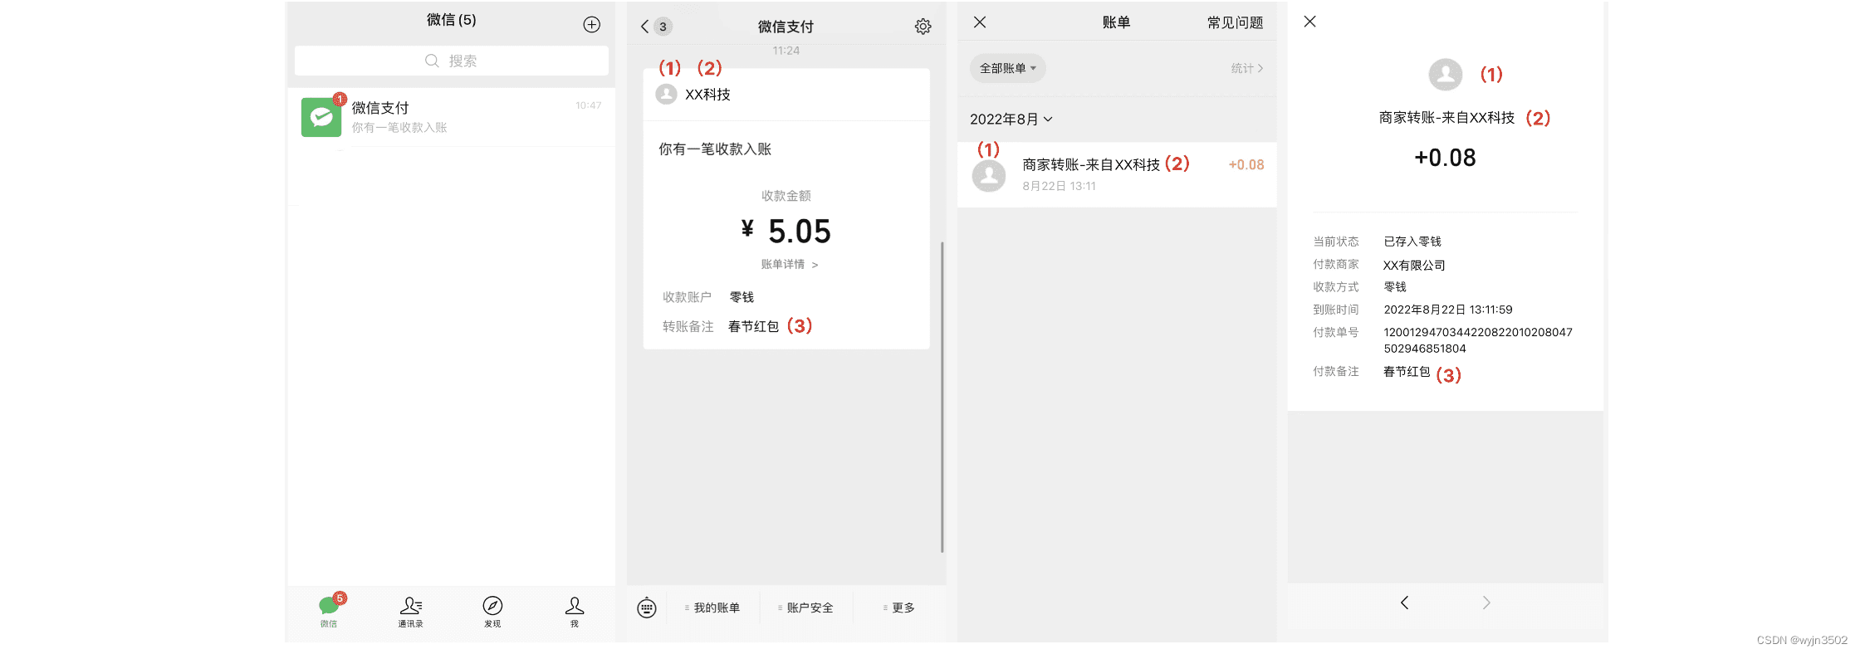Viewport: 1860px width, 654px height.
Task: Click 春节红包 note after 转账备注
Action: click(x=753, y=326)
